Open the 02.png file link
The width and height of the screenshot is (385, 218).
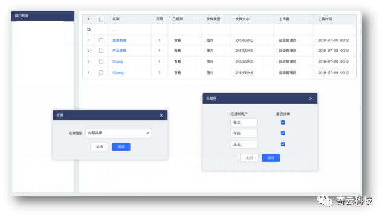point(118,73)
